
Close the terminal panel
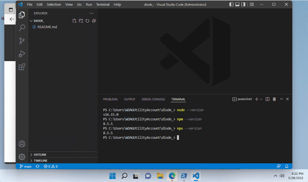tap(287, 99)
